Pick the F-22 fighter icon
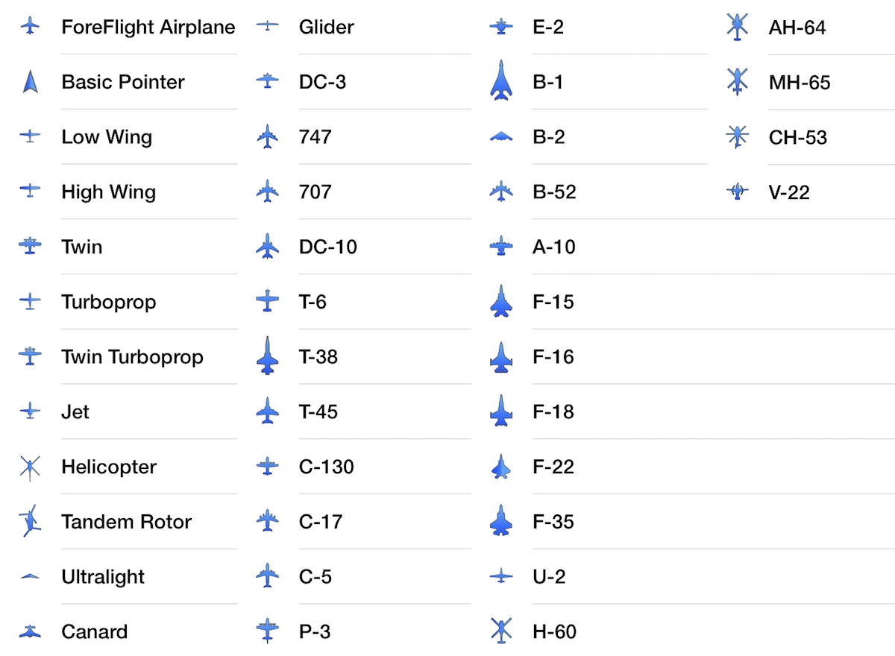The height and width of the screenshot is (656, 895). 501,467
